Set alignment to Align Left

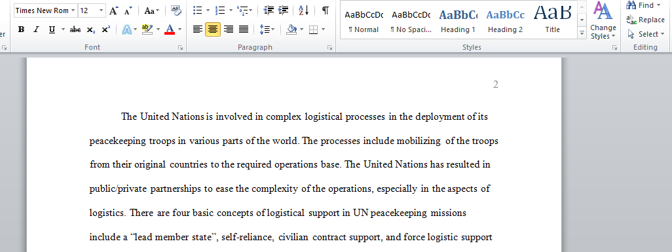[197, 29]
